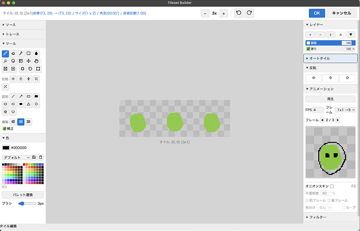This screenshot has height=231, width=360.
Task: Expand the トレース section
Action: [23, 34]
